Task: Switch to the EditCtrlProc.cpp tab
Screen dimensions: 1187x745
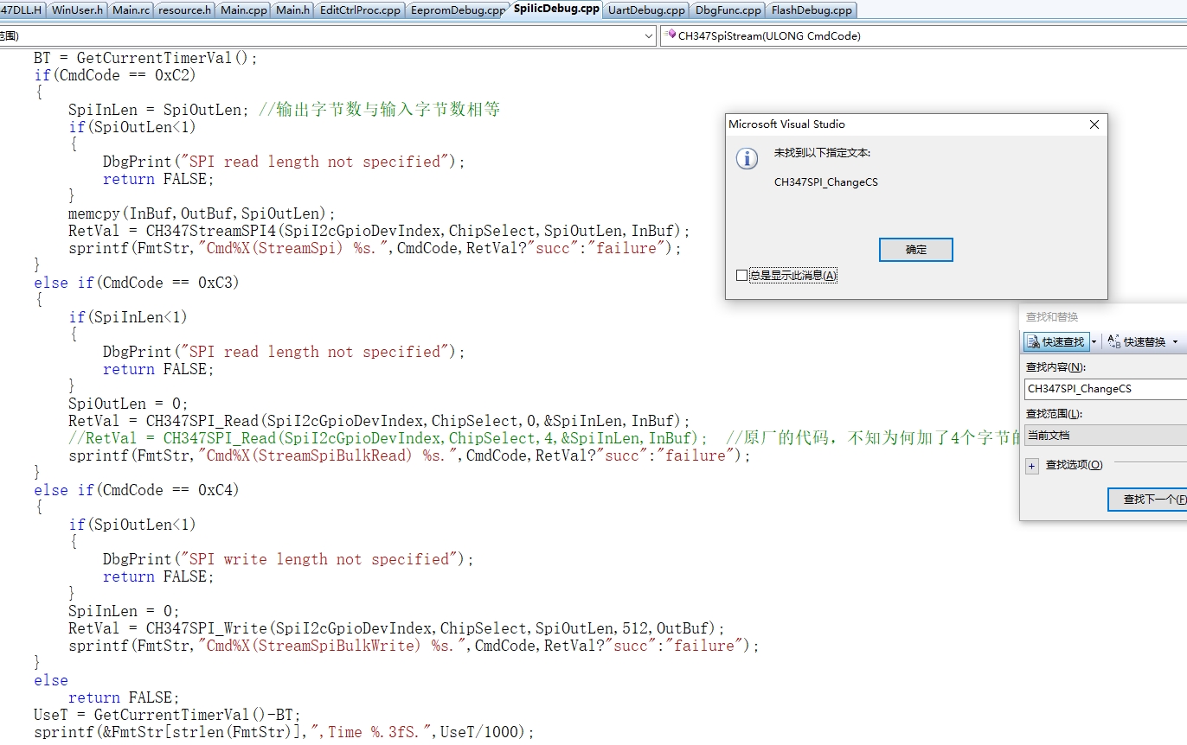Action: click(x=360, y=10)
